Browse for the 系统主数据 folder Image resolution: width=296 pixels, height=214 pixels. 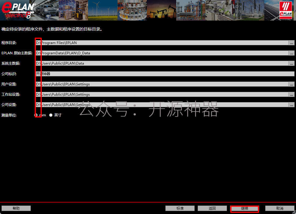[x=292, y=63]
